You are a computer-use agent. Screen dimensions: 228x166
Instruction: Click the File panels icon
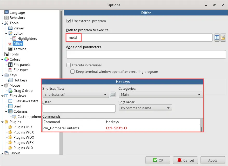point(10,65)
